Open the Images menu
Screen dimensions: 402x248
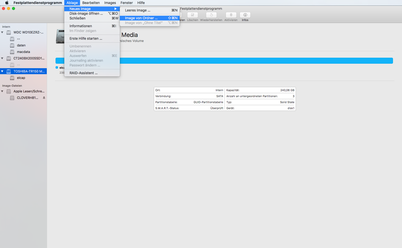(x=110, y=3)
